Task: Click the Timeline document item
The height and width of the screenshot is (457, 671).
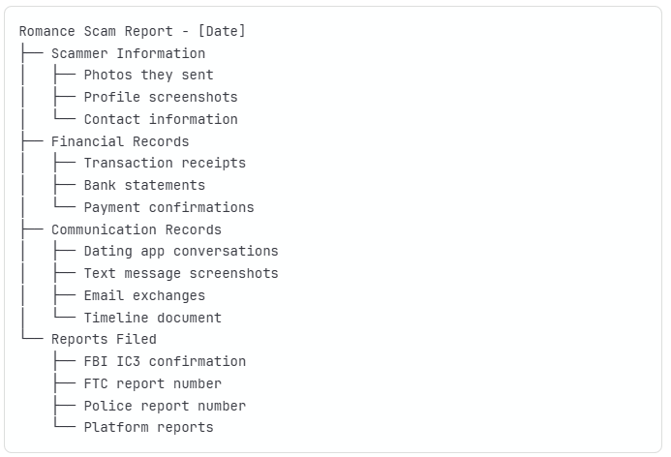Action: [152, 318]
